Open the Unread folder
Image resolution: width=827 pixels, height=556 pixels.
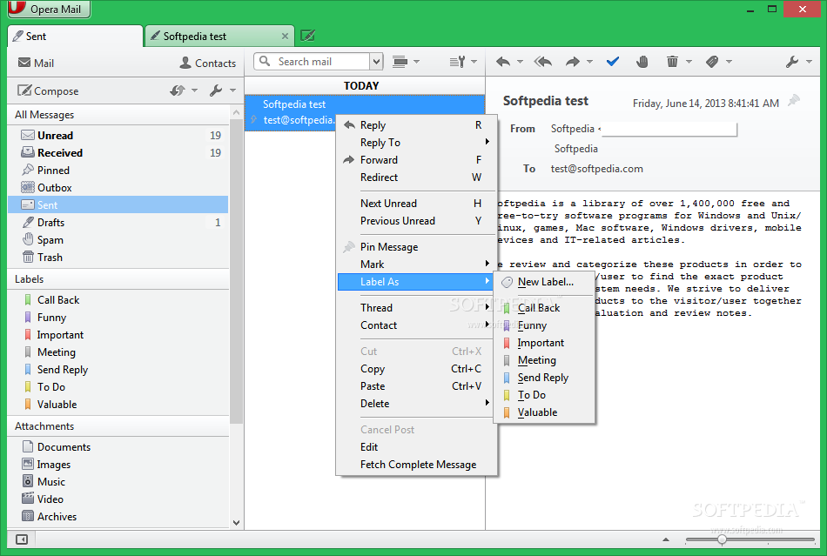118,136
